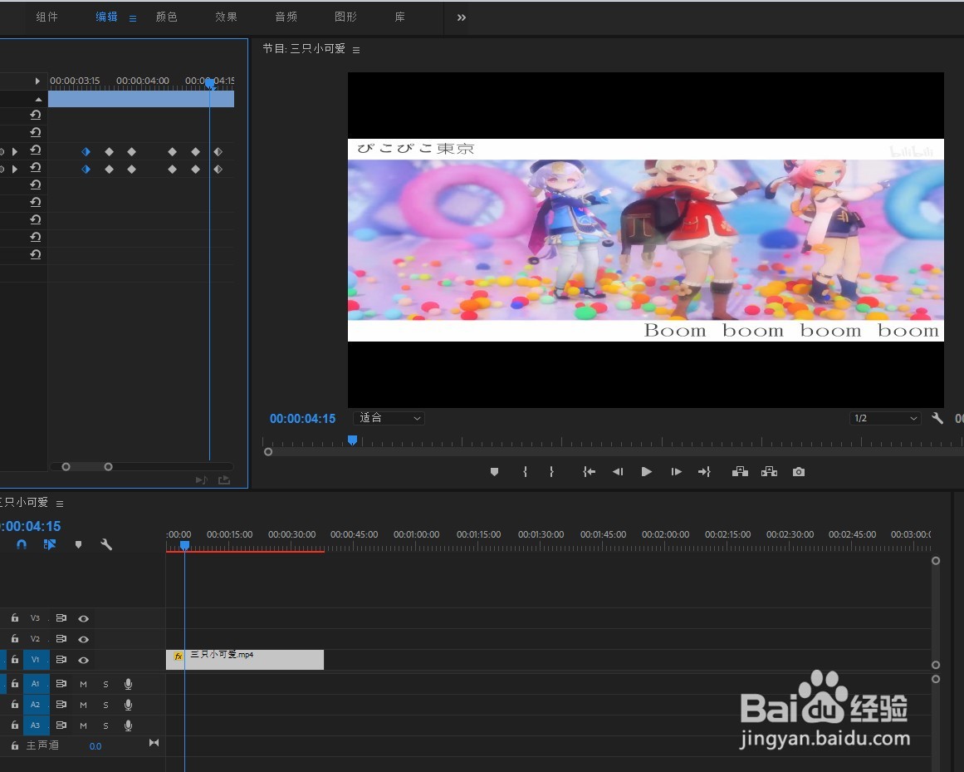Play the program monitor sequence
Image resolution: width=964 pixels, height=772 pixels.
pos(646,472)
